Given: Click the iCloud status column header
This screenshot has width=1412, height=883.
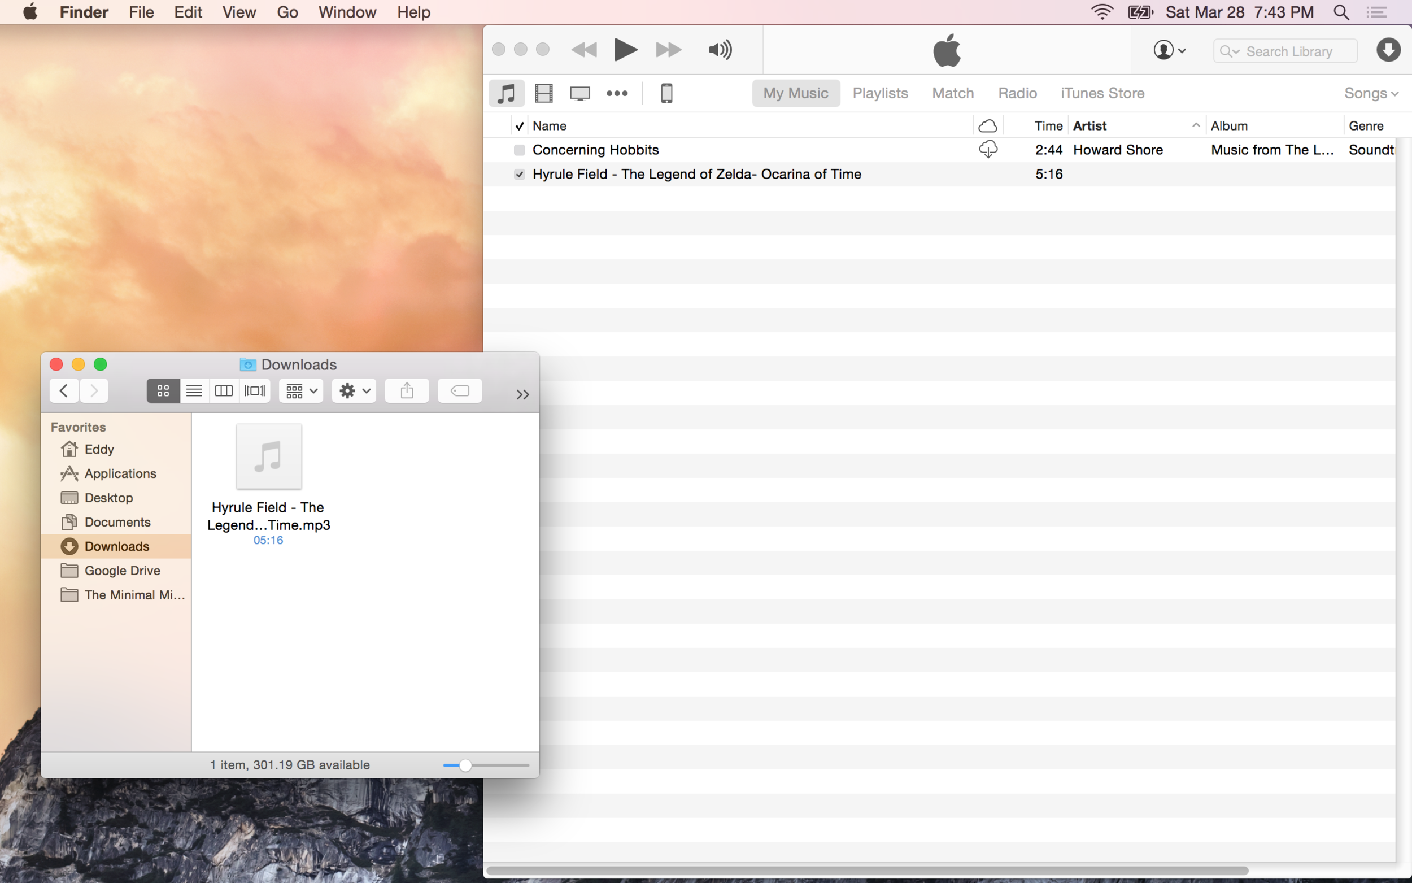Looking at the screenshot, I should [988, 125].
